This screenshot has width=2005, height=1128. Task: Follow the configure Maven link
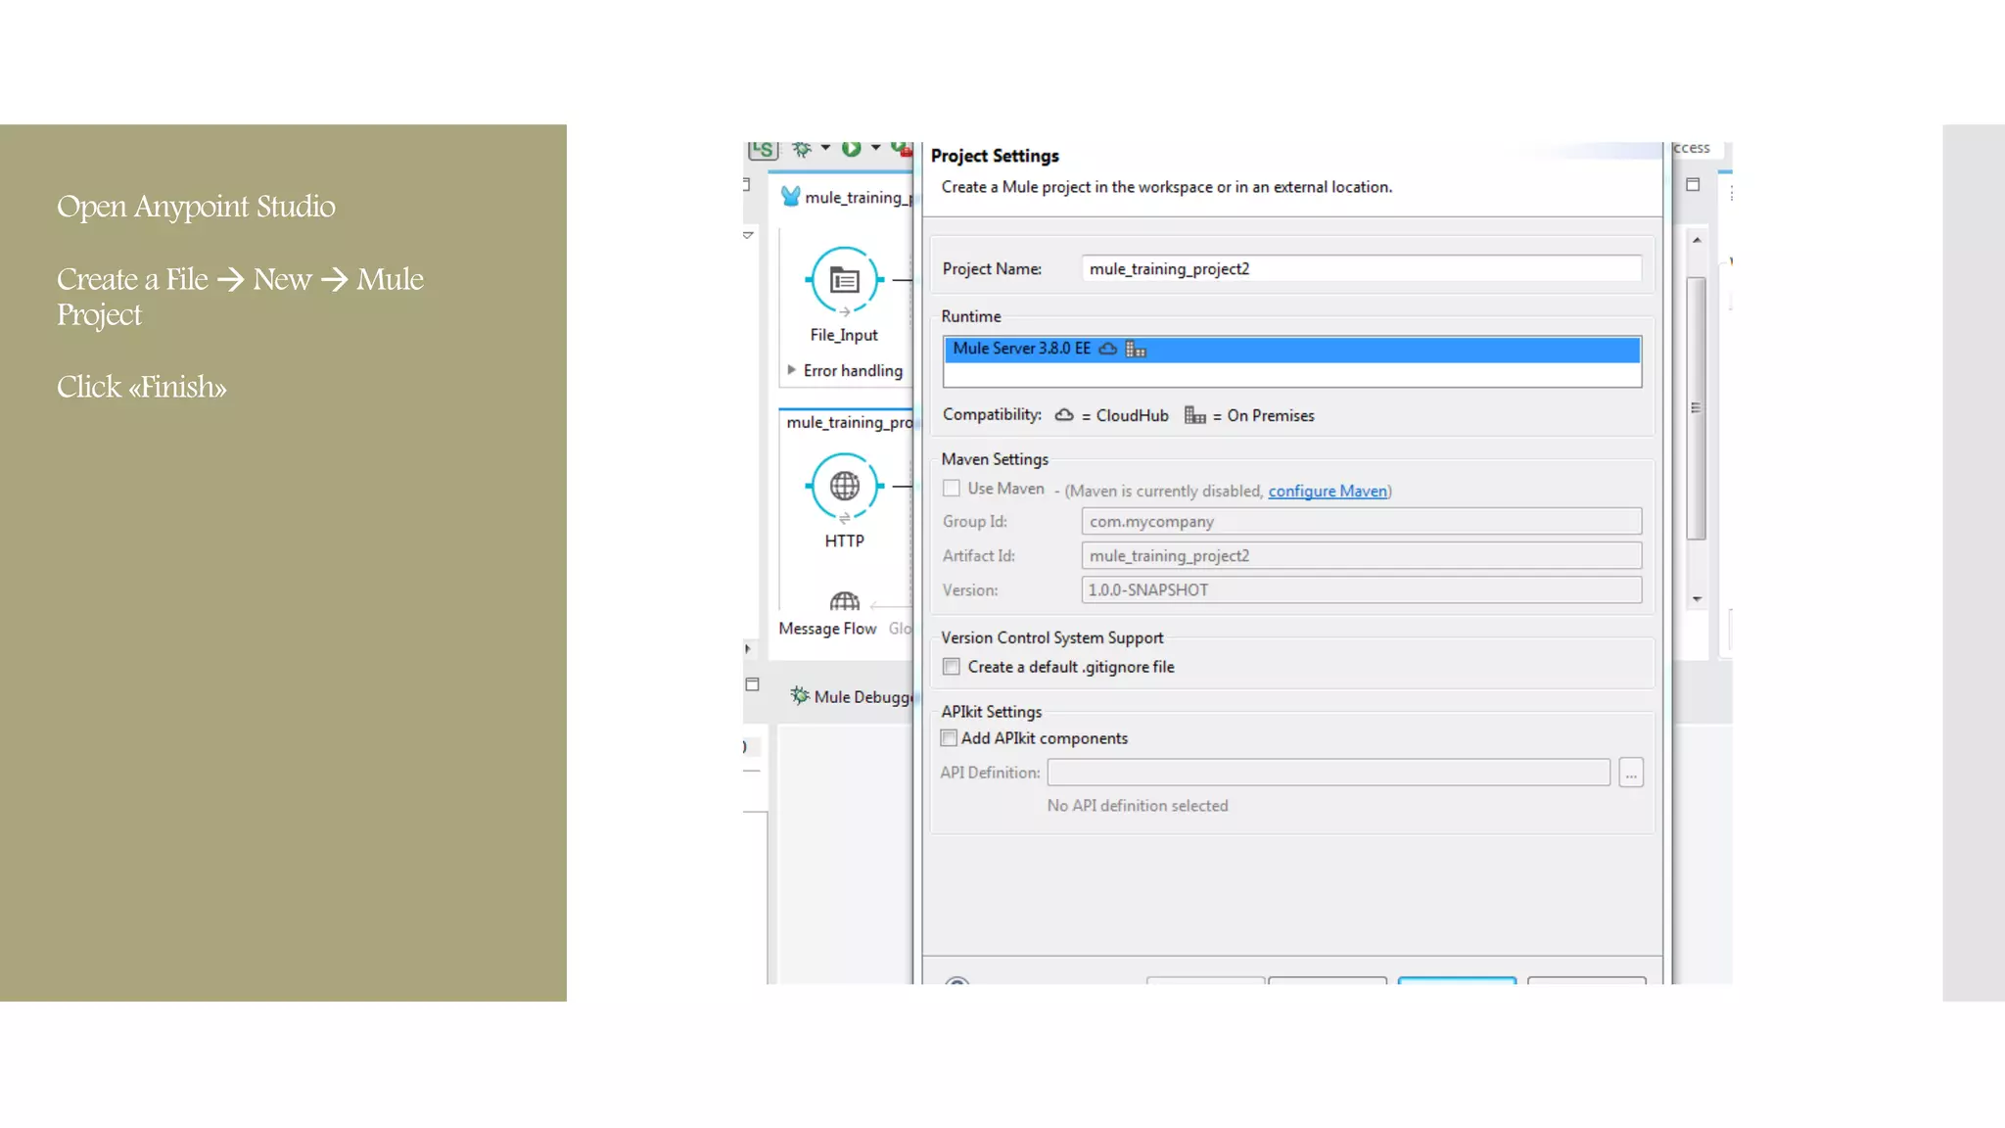pos(1328,492)
